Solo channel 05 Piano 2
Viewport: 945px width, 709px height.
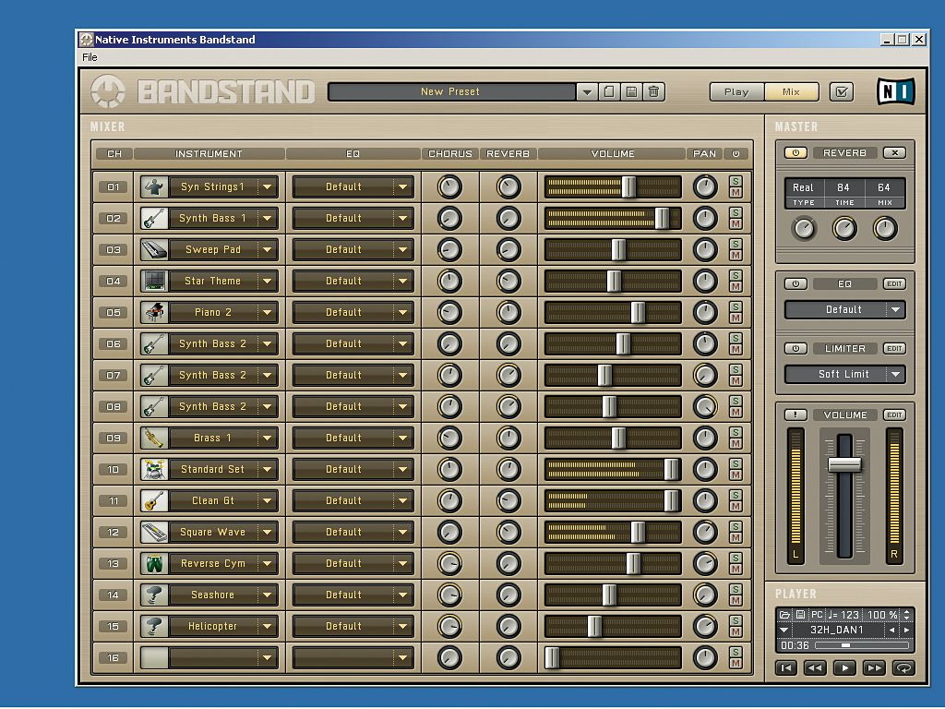tap(736, 306)
